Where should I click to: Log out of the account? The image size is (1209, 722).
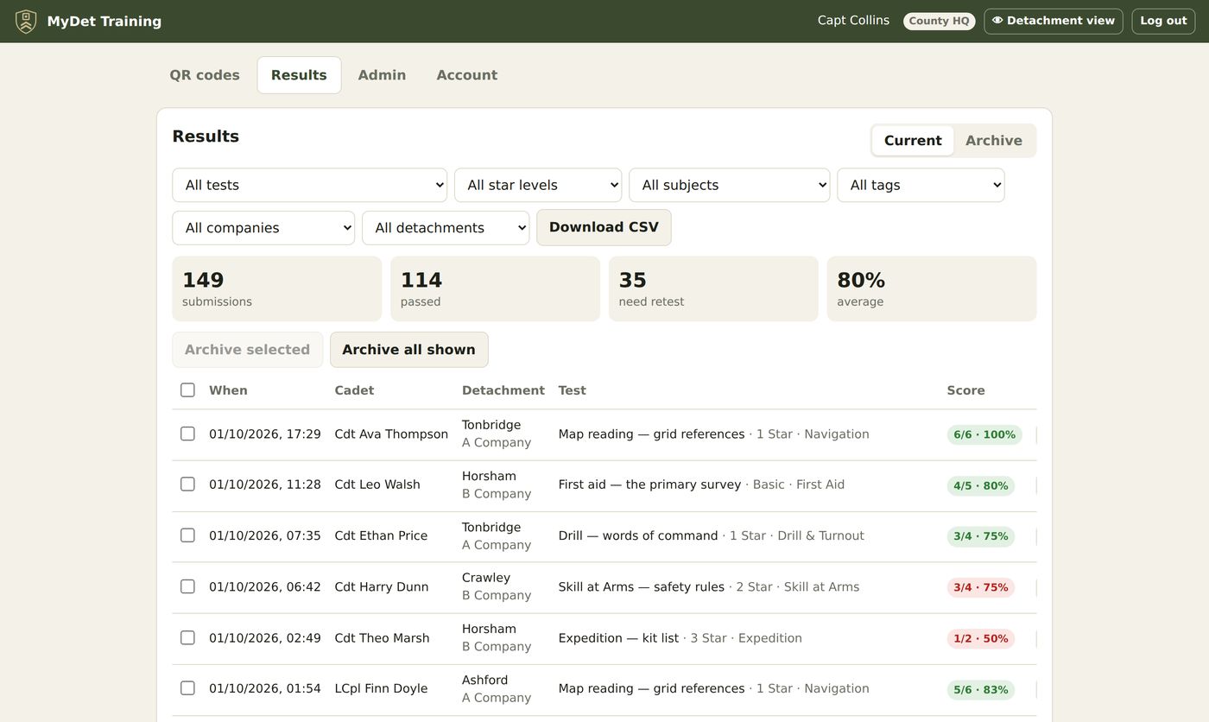[1163, 21]
